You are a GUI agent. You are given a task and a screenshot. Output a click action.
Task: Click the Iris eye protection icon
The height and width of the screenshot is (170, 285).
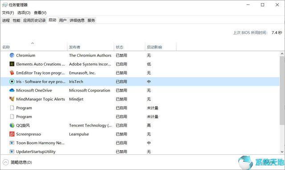tap(12, 82)
